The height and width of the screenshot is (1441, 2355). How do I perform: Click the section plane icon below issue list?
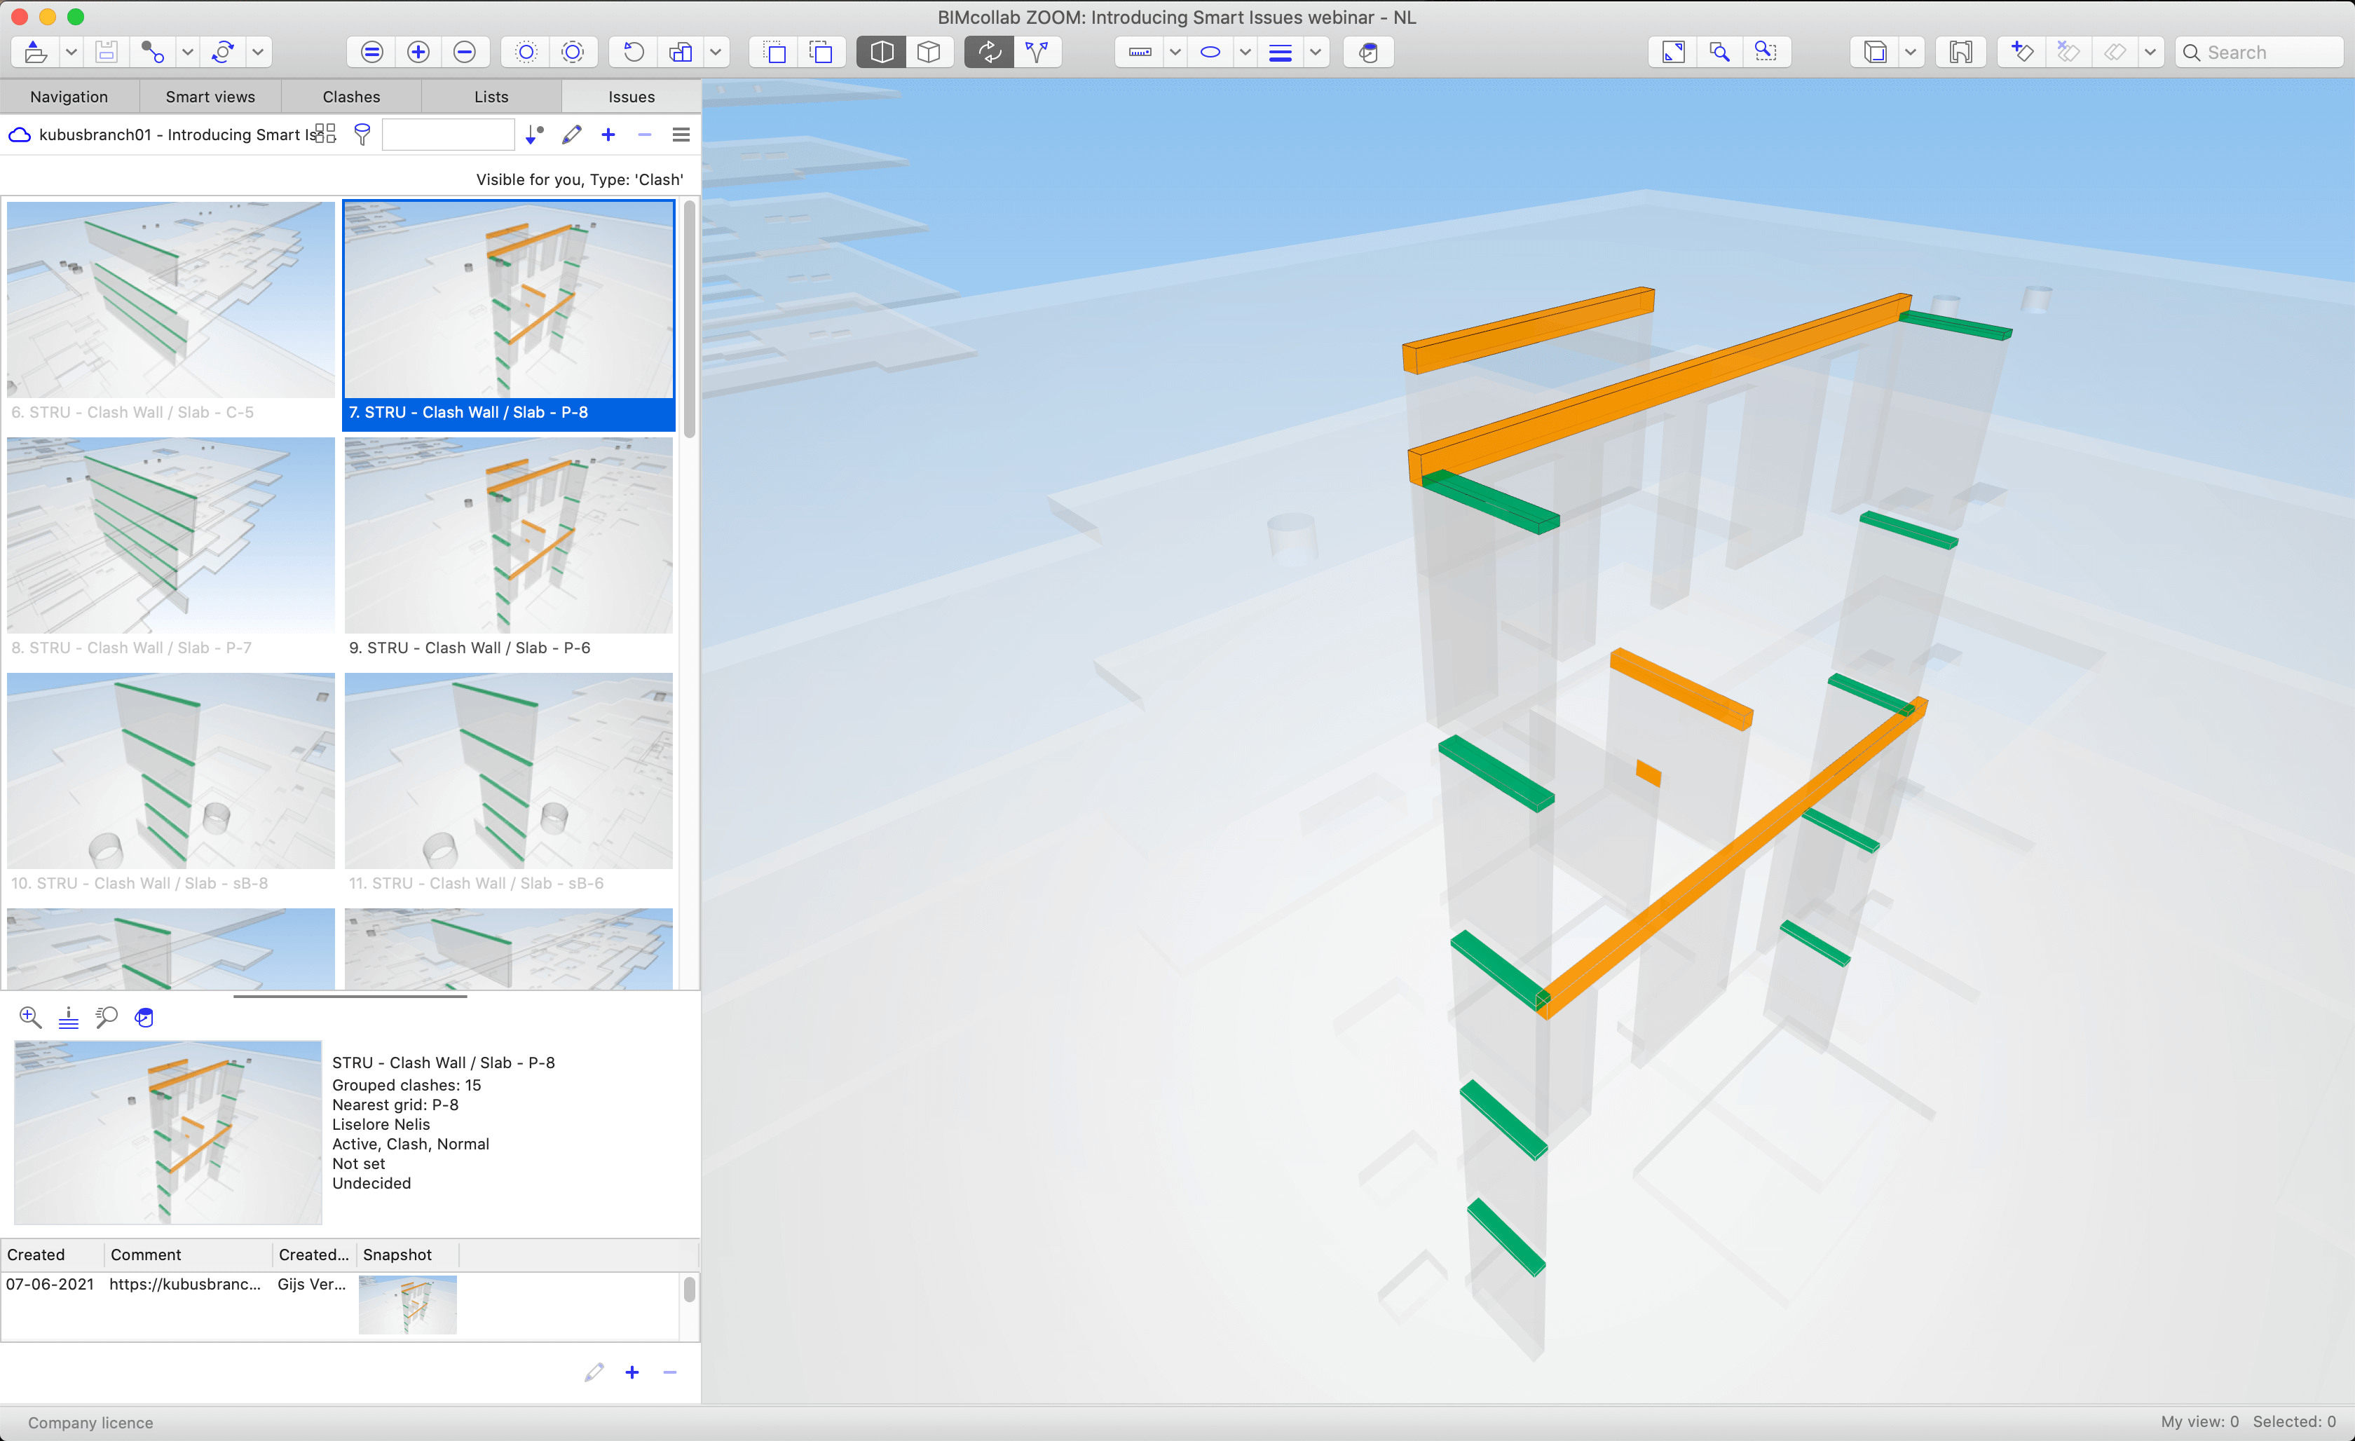pyautogui.click(x=68, y=1017)
